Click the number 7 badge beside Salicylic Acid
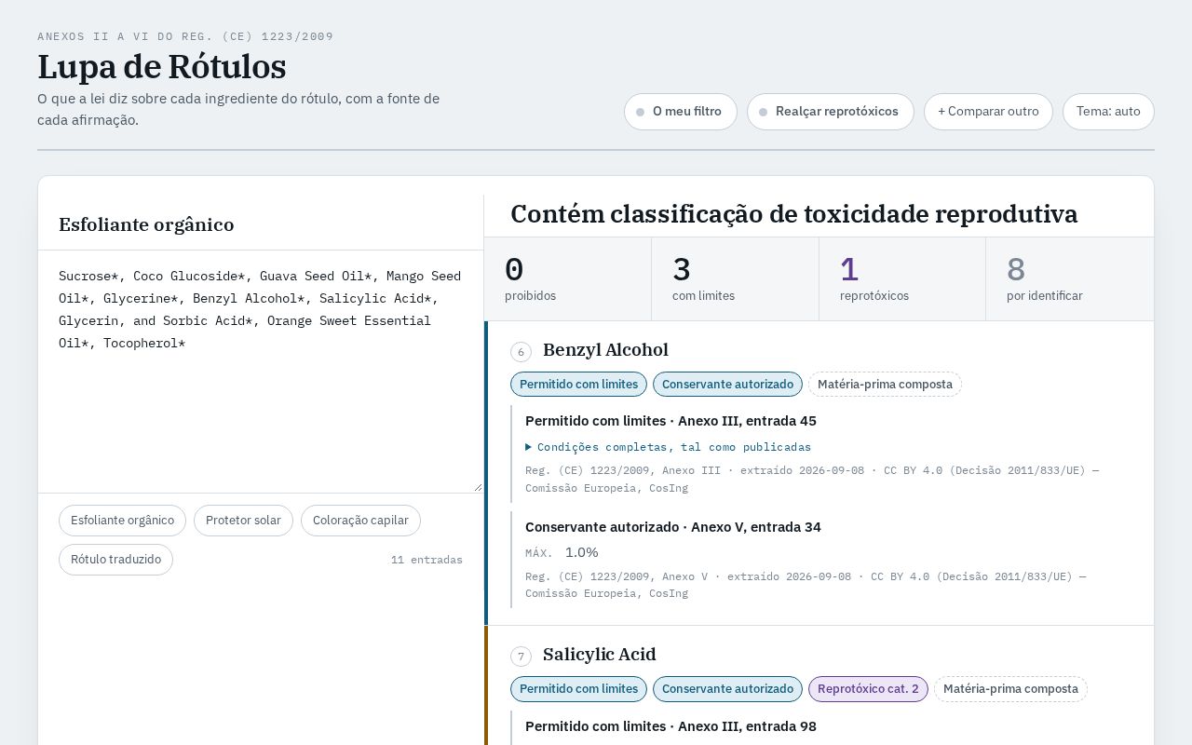Image resolution: width=1192 pixels, height=745 pixels. coord(521,657)
